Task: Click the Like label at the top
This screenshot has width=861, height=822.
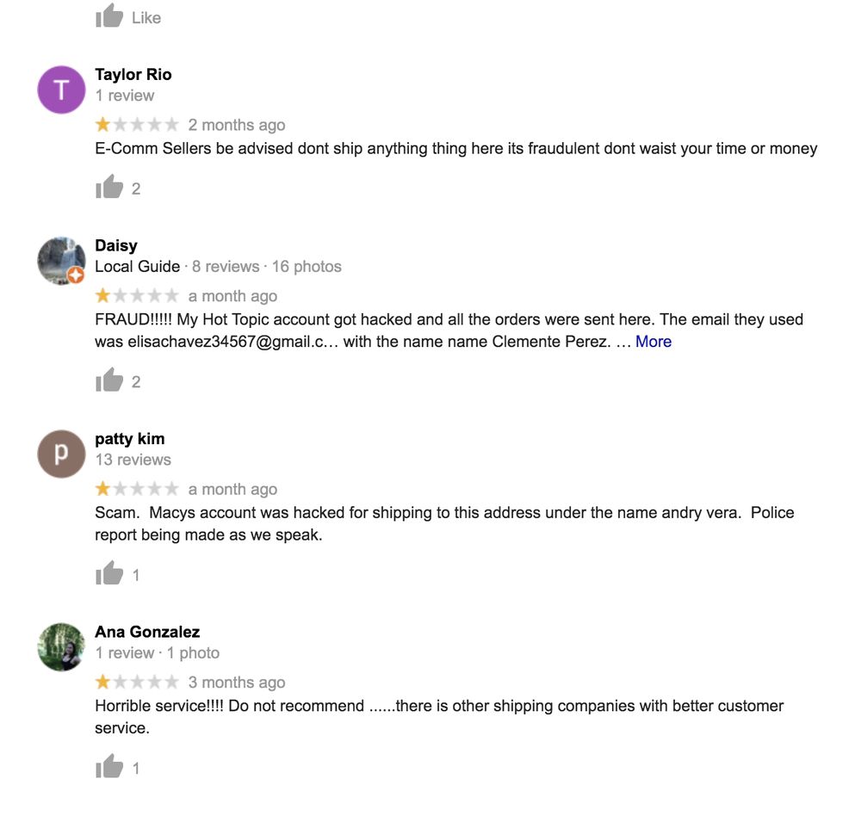Action: [146, 18]
